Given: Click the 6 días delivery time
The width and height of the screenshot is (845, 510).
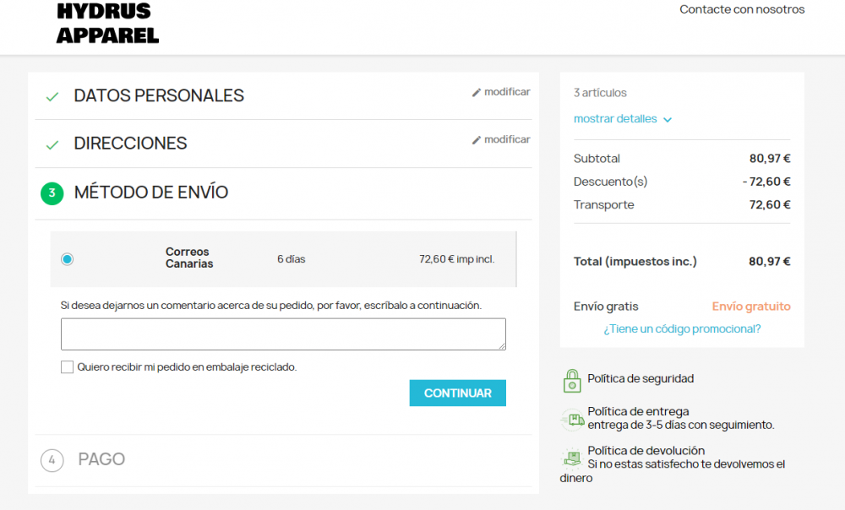Looking at the screenshot, I should click(291, 259).
